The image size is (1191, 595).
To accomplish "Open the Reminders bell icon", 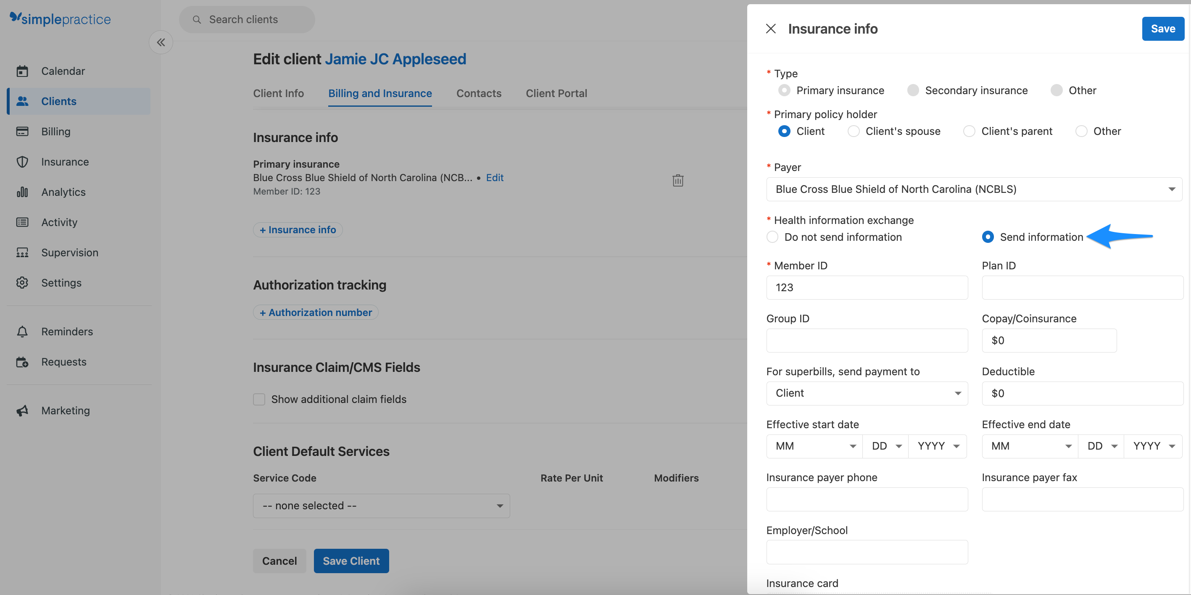I will pyautogui.click(x=22, y=332).
